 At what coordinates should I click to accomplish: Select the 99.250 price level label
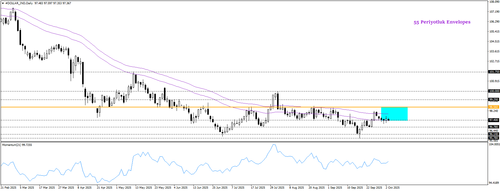(x=494, y=100)
